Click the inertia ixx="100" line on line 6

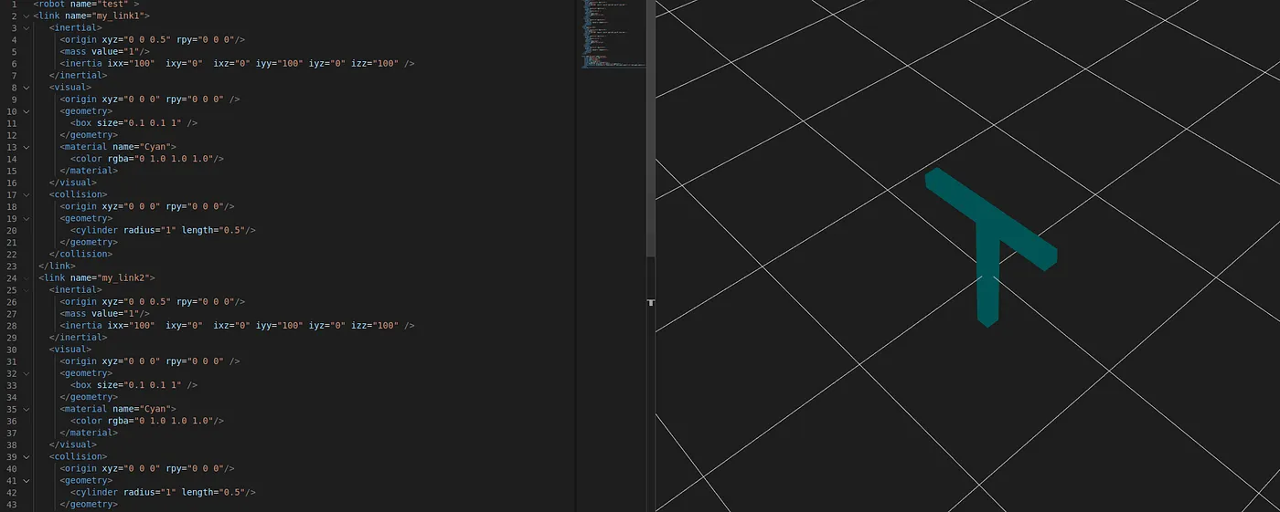(238, 64)
